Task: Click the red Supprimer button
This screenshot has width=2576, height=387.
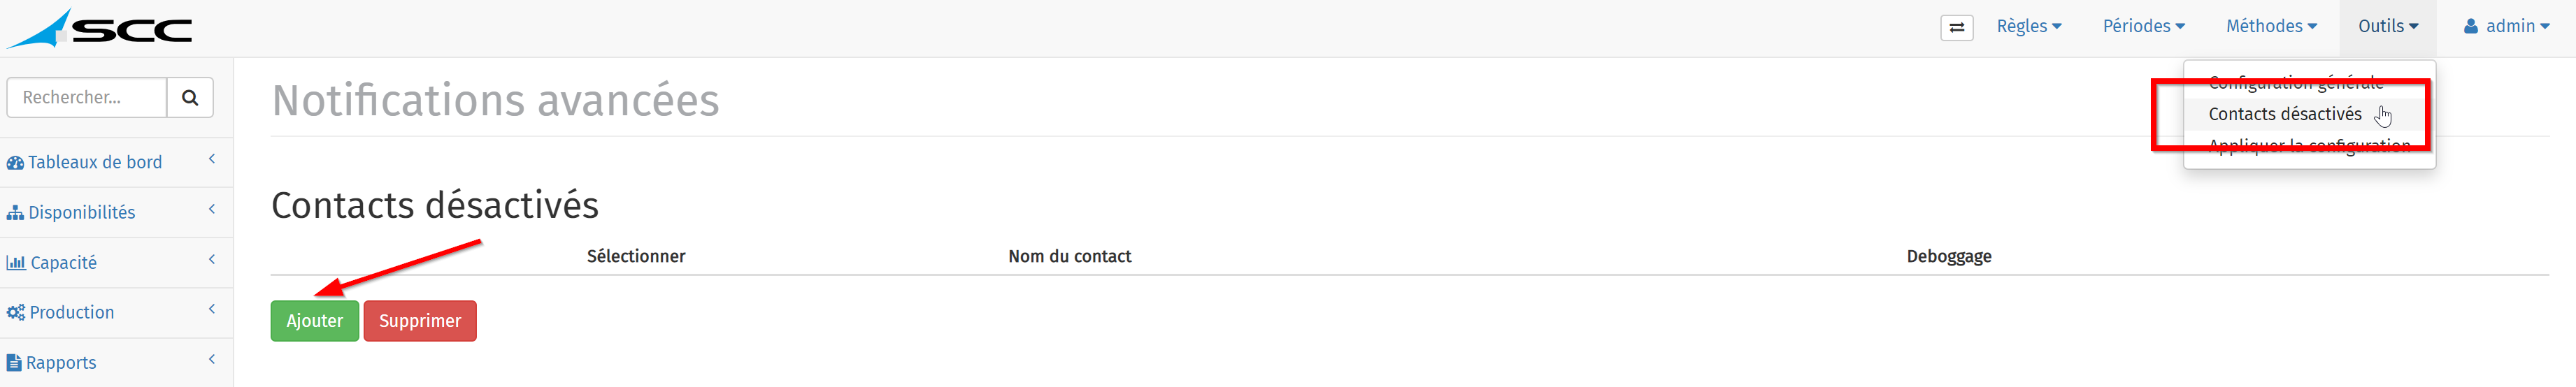Action: [420, 321]
